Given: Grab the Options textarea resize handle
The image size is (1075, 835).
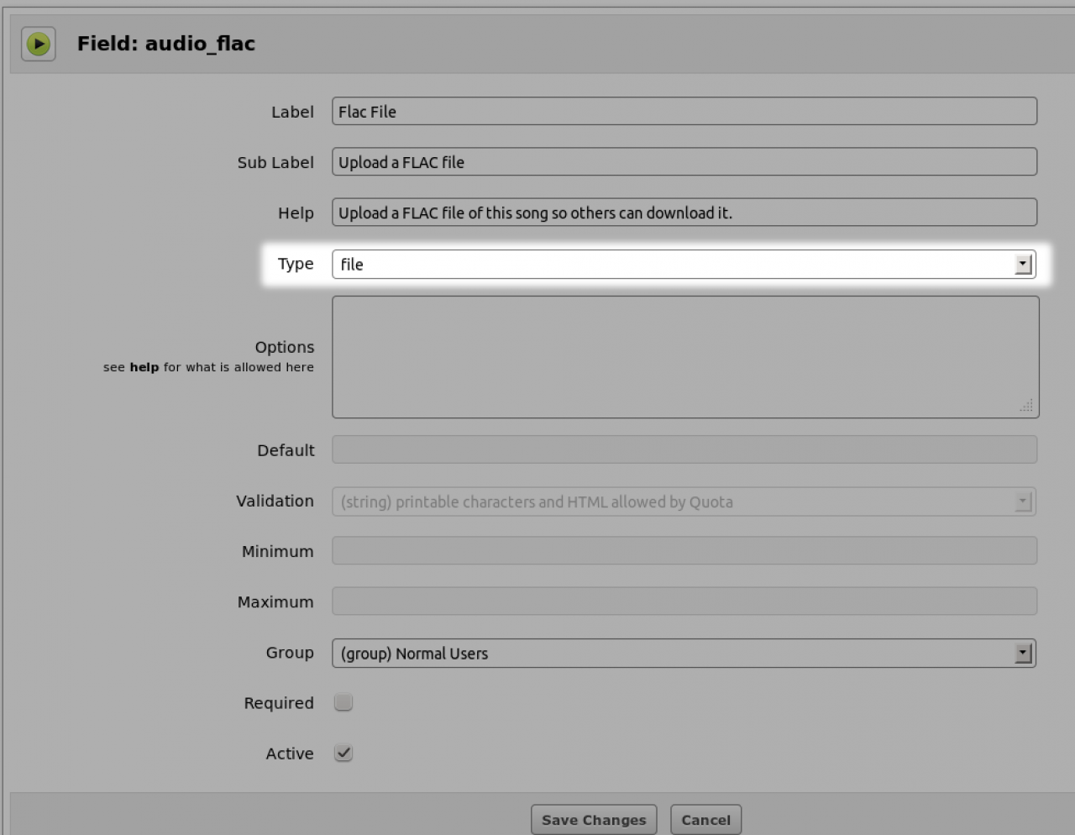Looking at the screenshot, I should coord(1027,406).
